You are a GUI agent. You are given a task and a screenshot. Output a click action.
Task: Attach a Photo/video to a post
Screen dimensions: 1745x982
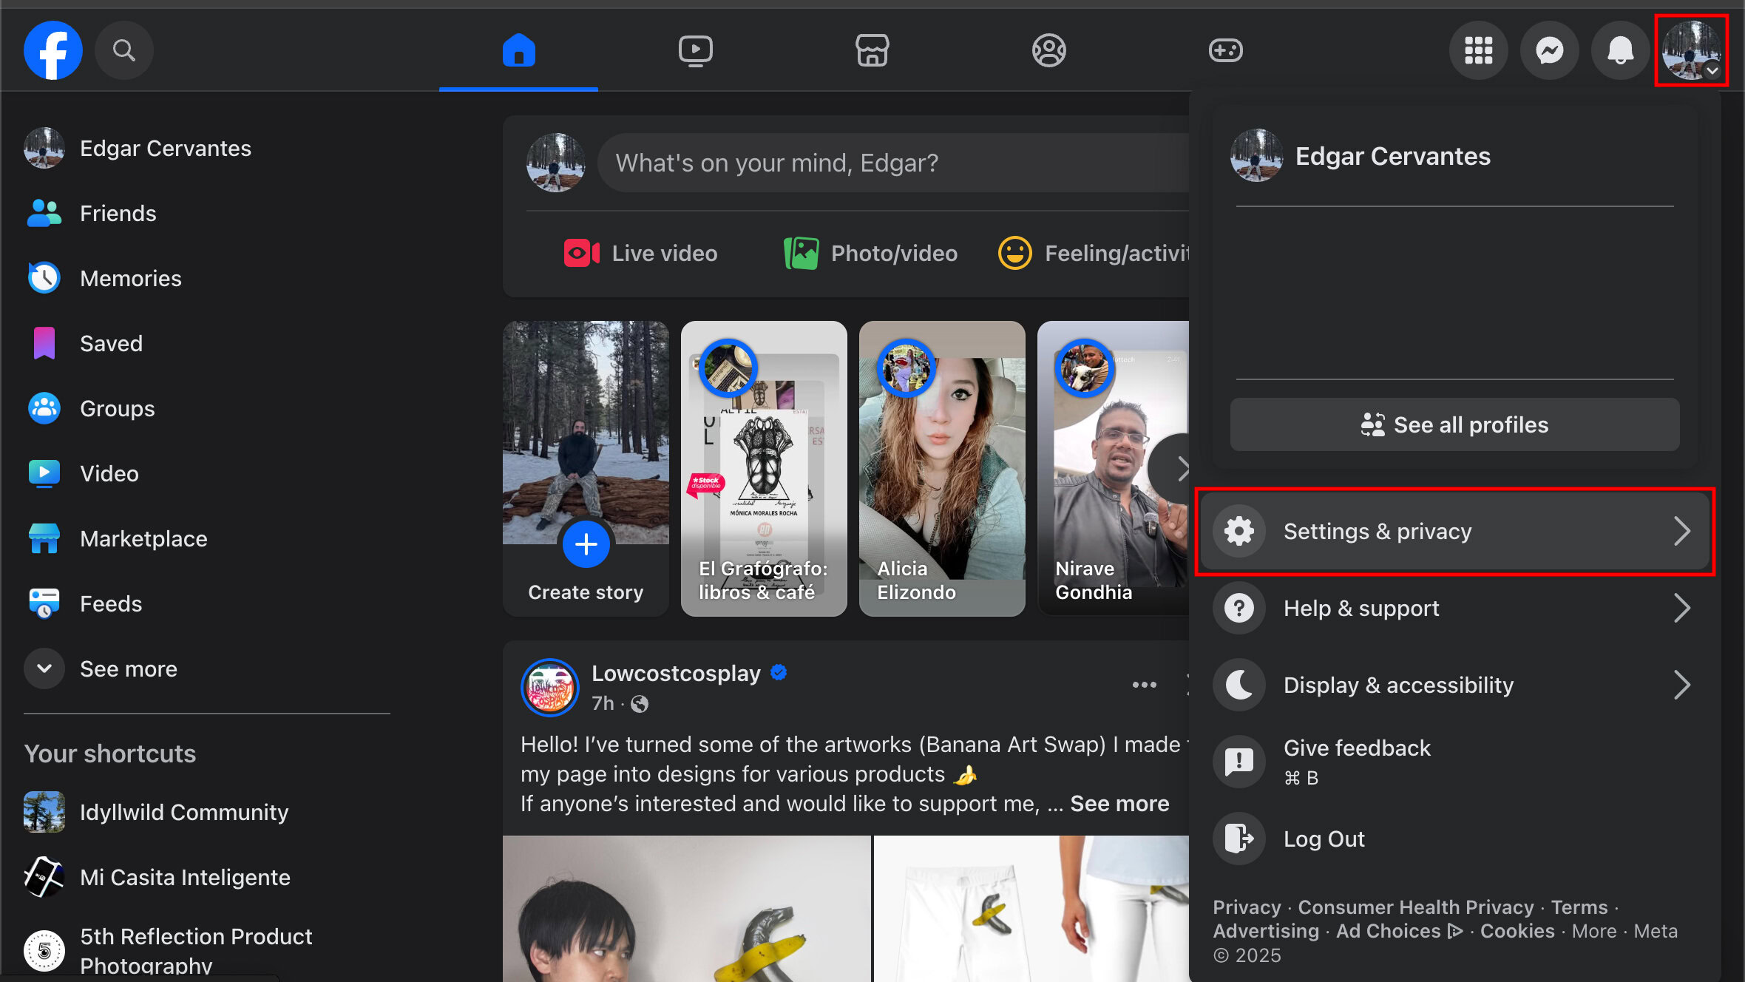[x=870, y=252]
